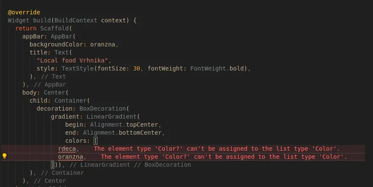Click the error message beside oranzna

(x=224, y=157)
